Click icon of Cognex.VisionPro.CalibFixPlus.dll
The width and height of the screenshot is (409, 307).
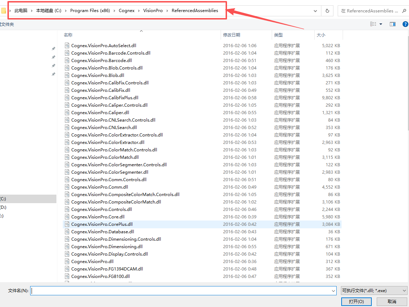pos(67,97)
